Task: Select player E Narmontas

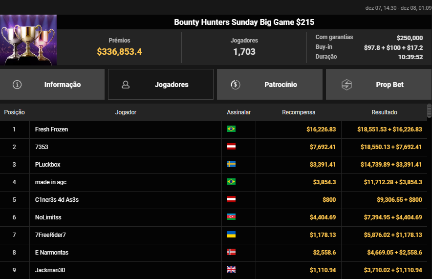Action: pos(51,253)
